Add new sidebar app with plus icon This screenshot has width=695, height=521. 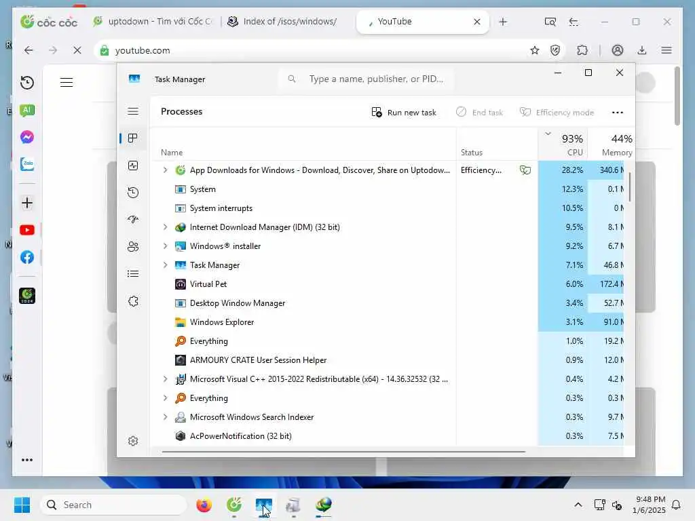click(x=27, y=203)
